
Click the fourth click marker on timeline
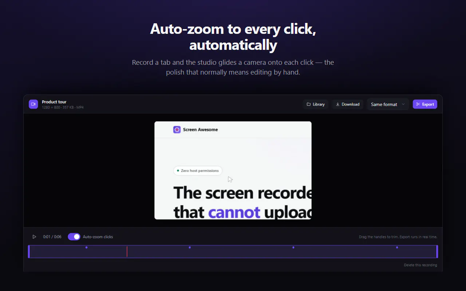tap(397, 247)
